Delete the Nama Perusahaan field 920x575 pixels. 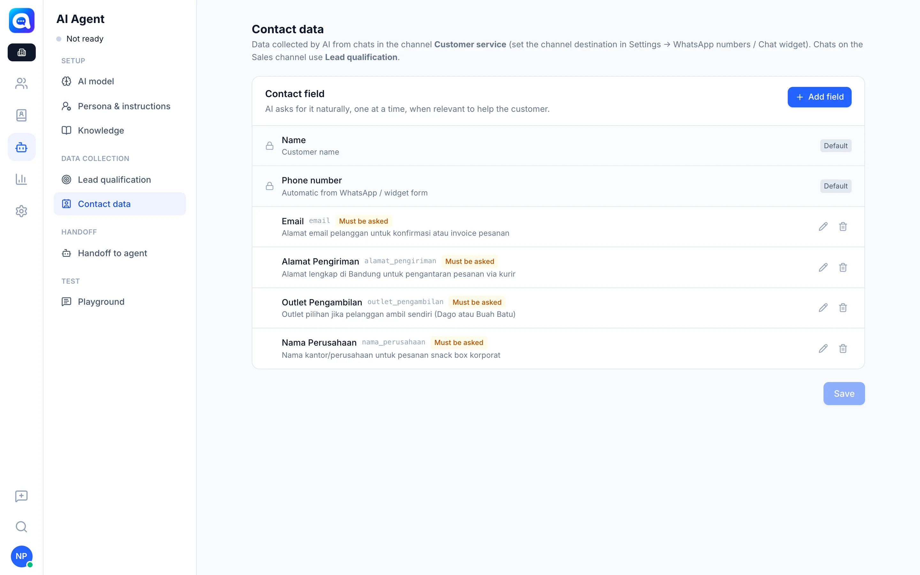(x=843, y=349)
